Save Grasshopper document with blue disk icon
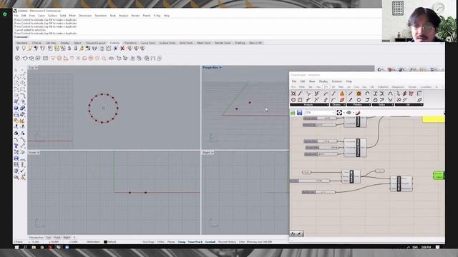 click(x=299, y=113)
